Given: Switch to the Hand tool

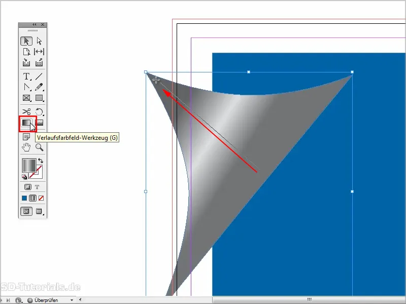Looking at the screenshot, I should (26, 147).
